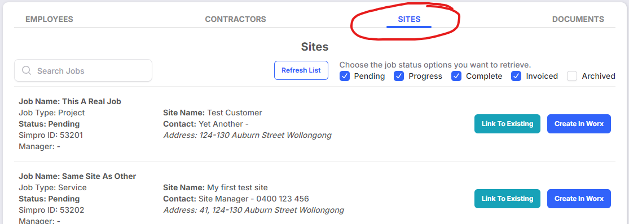This screenshot has height=224, width=629.
Task: Enable the Archived status checkbox
Action: (x=572, y=76)
